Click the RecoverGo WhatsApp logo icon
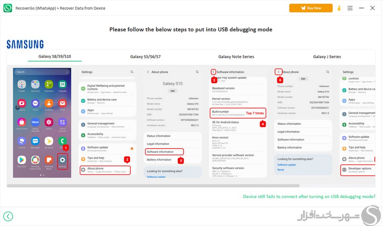The width and height of the screenshot is (382, 226). (8, 8)
